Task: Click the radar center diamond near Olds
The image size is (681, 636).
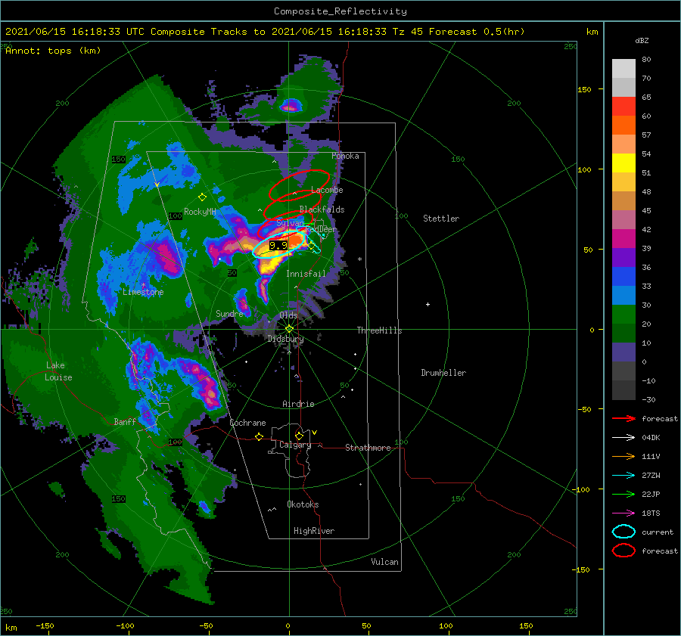Action: [289, 329]
